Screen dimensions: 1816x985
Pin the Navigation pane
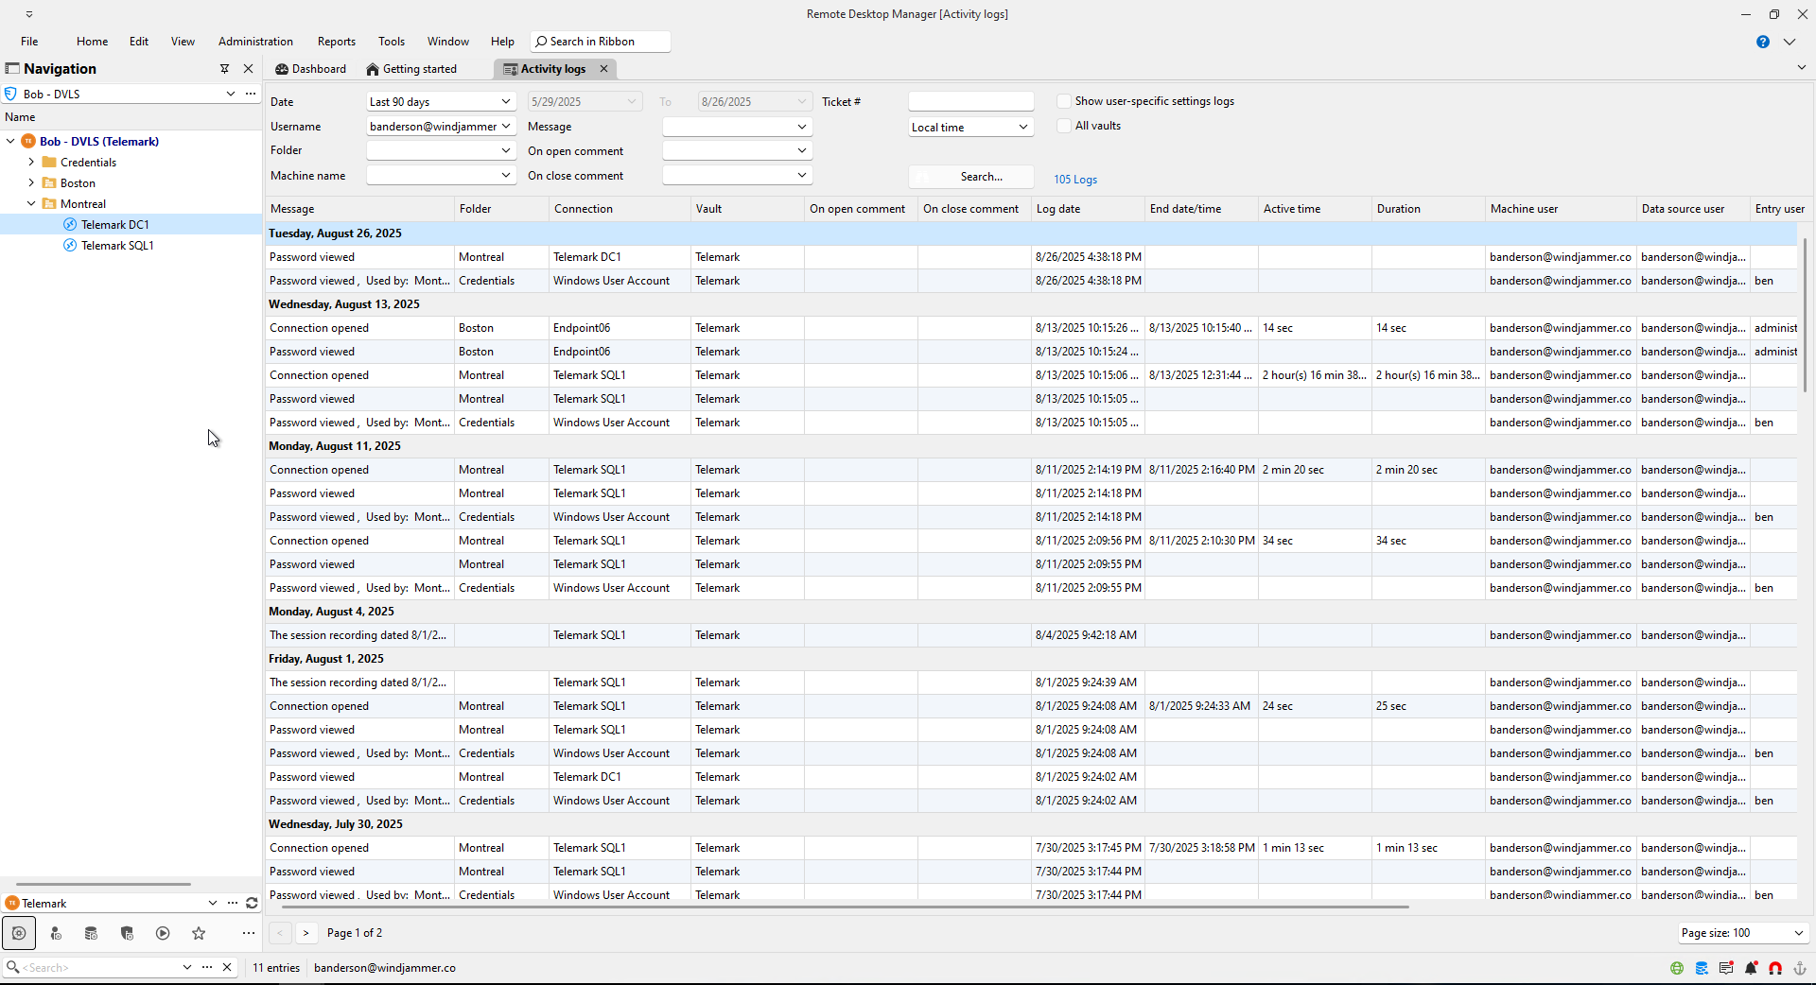[x=224, y=68]
